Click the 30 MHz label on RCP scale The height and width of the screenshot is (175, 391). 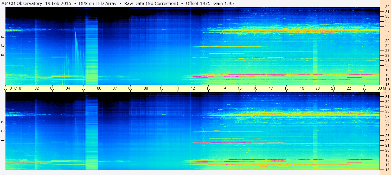click(387, 16)
